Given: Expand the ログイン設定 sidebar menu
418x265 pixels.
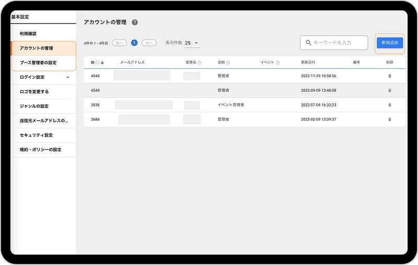Looking at the screenshot, I should click(x=67, y=77).
